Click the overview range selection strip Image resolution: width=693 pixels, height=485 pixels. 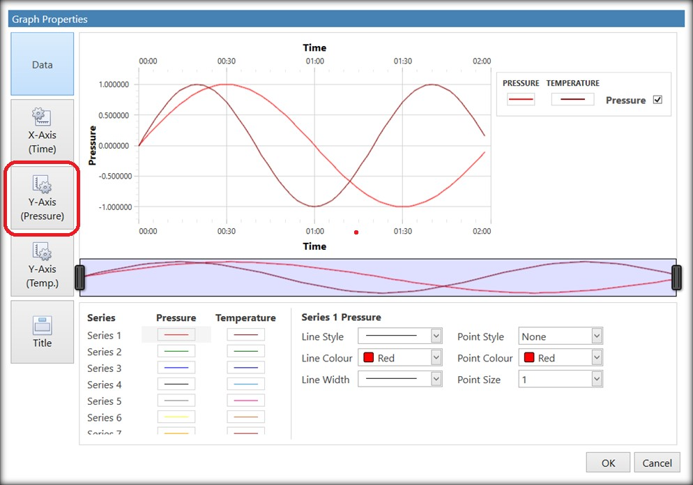coord(378,278)
